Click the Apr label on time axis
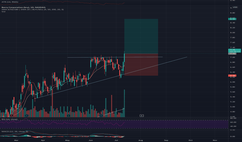Viewport: 242px width, 142px height. 43,140
